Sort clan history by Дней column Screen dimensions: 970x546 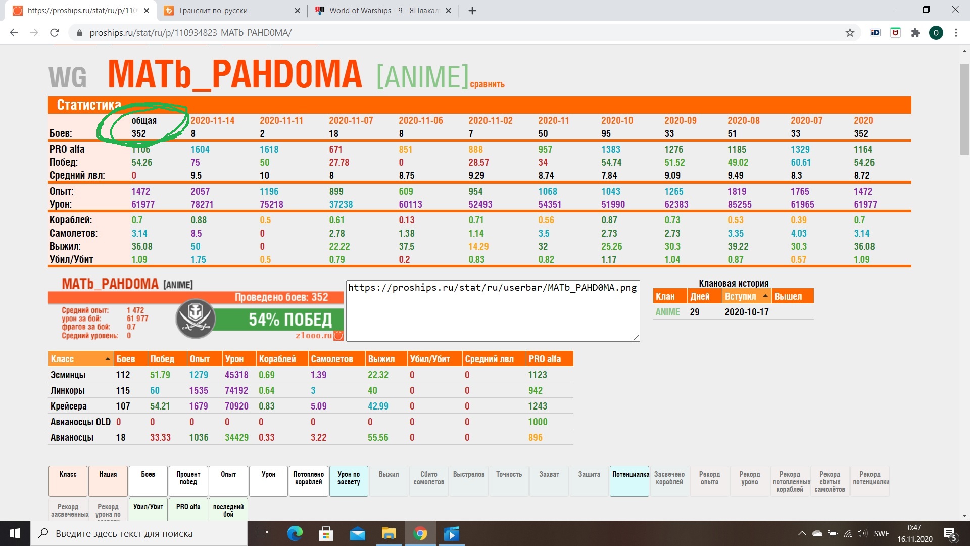pyautogui.click(x=704, y=296)
